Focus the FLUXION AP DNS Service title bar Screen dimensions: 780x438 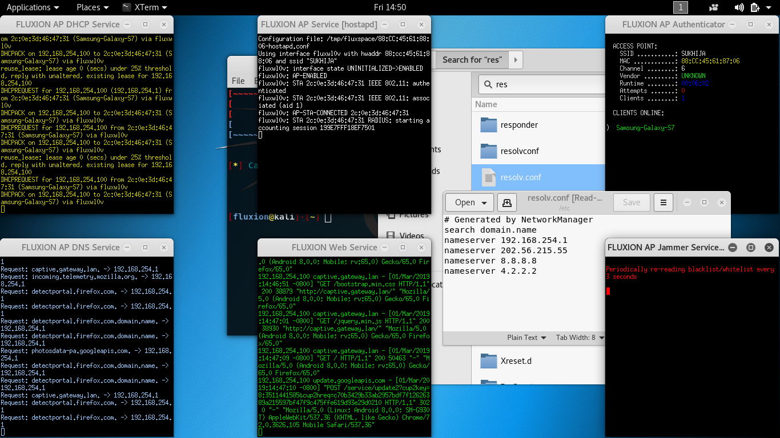[x=70, y=248]
